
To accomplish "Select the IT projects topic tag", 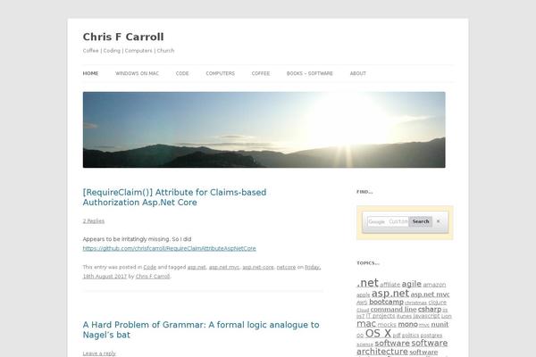I will pyautogui.click(x=381, y=316).
